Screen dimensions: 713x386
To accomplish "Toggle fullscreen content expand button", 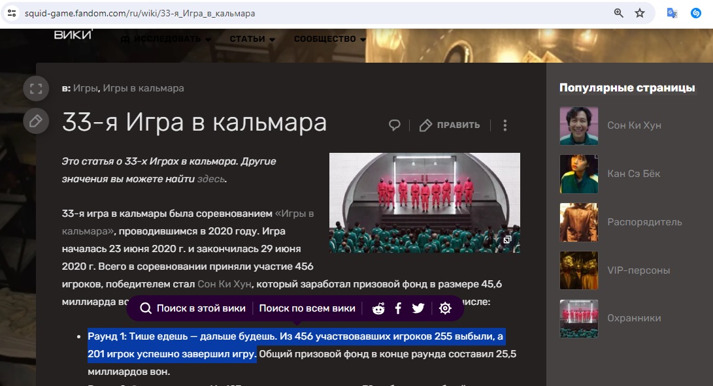I will [36, 89].
